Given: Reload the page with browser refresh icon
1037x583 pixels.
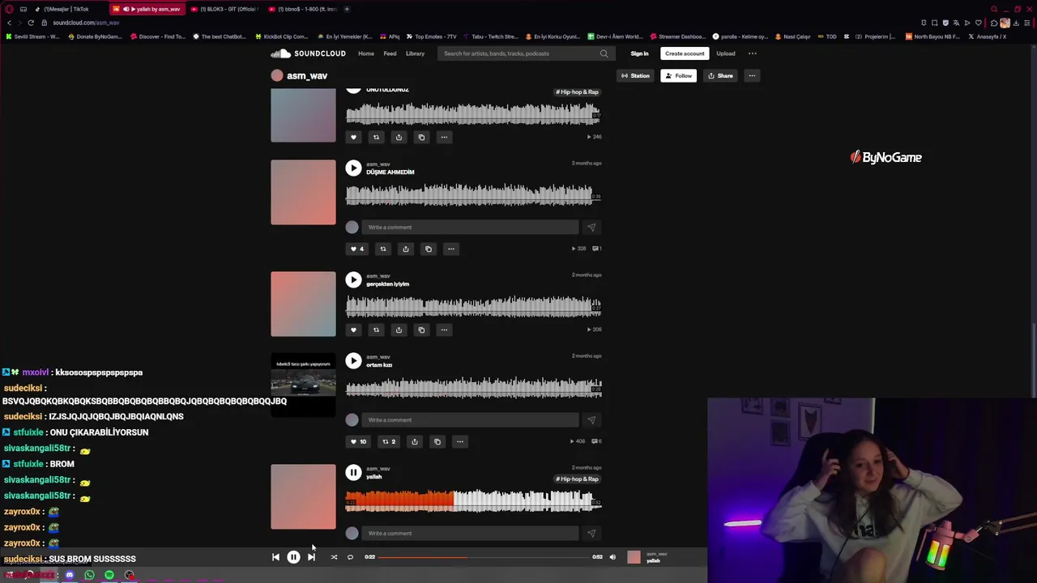Looking at the screenshot, I should click(31, 23).
